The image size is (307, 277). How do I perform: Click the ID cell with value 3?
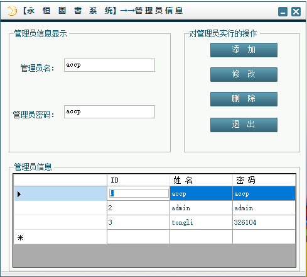click(138, 222)
